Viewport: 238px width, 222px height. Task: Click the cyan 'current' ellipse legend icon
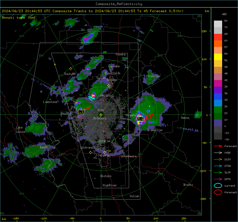(x=218, y=186)
